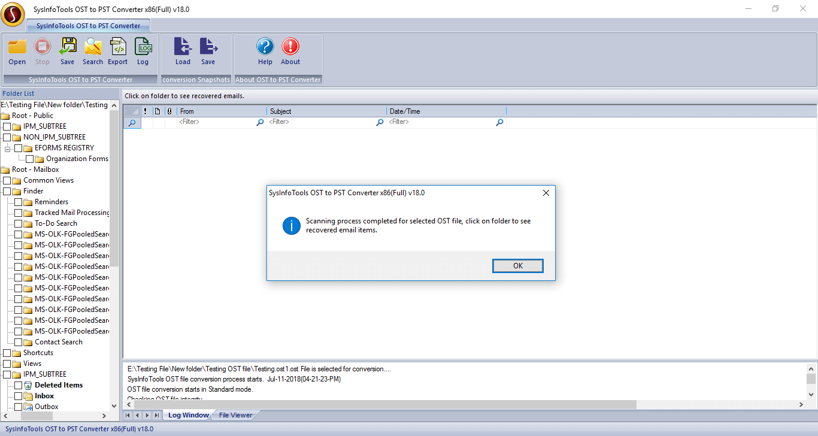
Task: Click the log window scroll-down arrow
Action: coord(811,394)
